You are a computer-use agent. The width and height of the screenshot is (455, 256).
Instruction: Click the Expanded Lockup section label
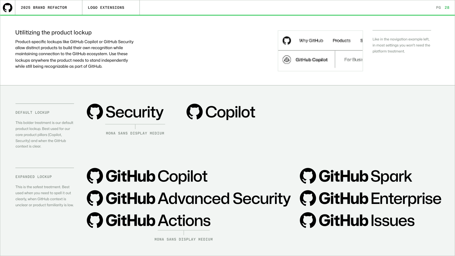point(34,177)
